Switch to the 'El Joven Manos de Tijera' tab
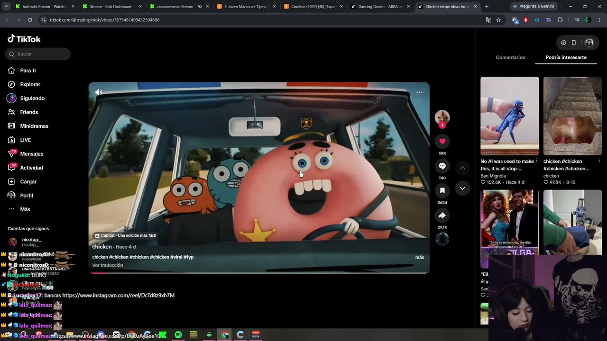 click(x=247, y=7)
